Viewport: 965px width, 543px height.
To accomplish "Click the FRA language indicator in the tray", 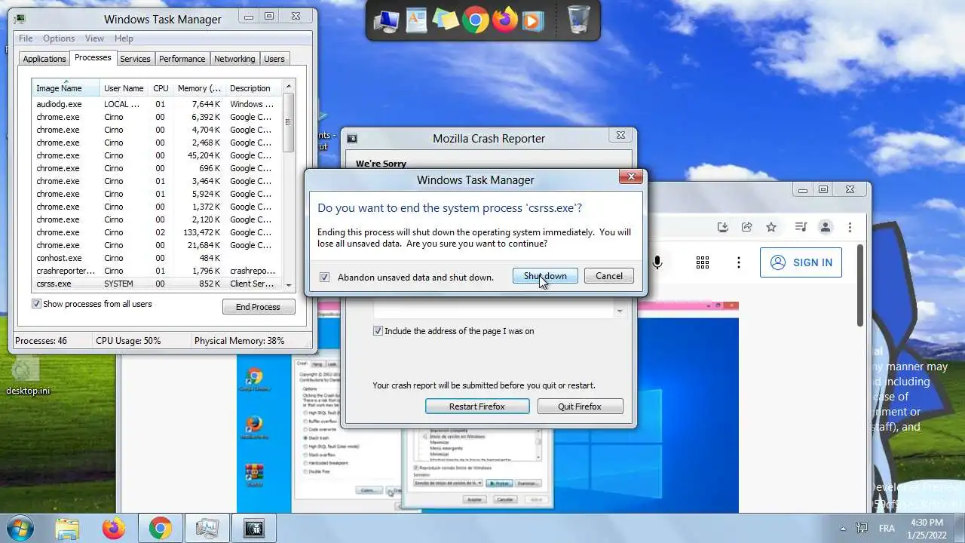I will click(887, 529).
